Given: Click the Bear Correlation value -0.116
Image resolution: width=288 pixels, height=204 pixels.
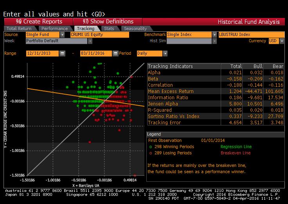Looking at the screenshot, I should click(276, 85).
